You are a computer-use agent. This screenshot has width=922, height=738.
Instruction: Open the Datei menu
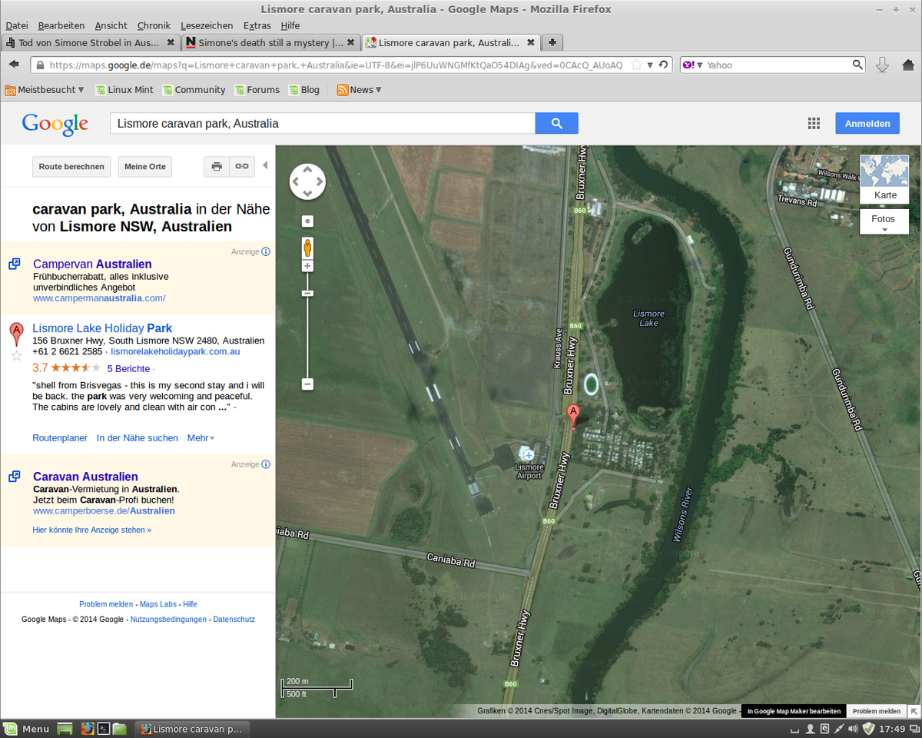17,25
